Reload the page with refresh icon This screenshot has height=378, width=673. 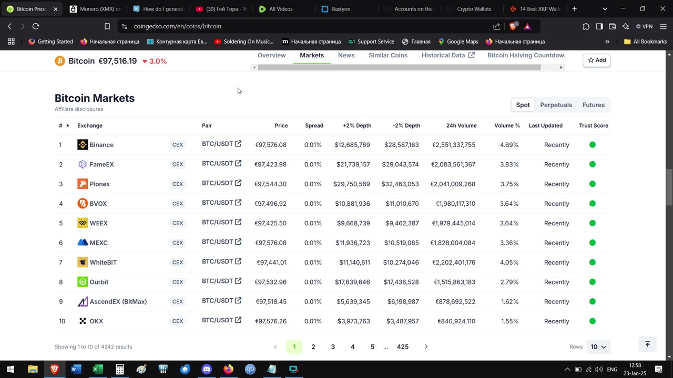36,26
